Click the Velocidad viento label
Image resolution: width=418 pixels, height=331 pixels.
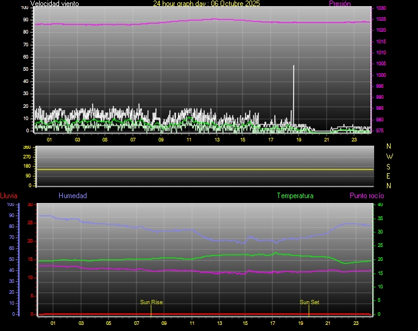[54, 4]
